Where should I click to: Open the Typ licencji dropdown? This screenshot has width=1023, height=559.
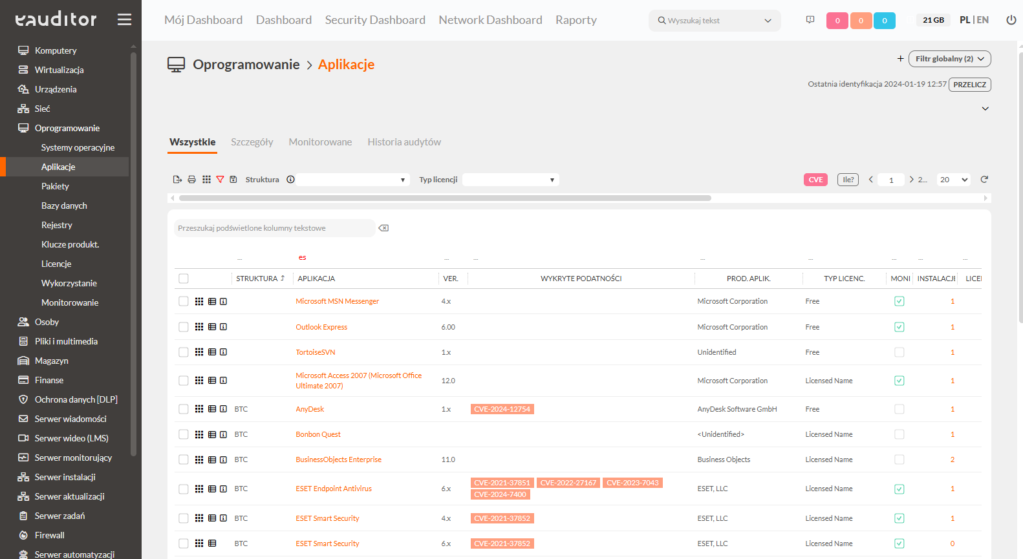(x=511, y=180)
